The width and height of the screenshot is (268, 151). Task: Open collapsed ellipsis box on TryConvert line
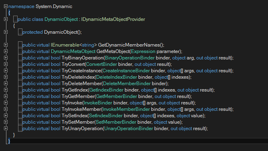pos(20,64)
